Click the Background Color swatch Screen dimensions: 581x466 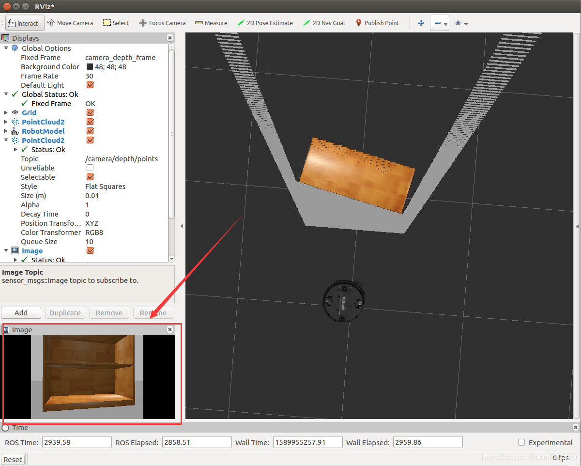(90, 67)
